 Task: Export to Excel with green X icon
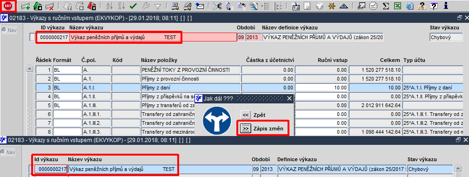(397, 6)
